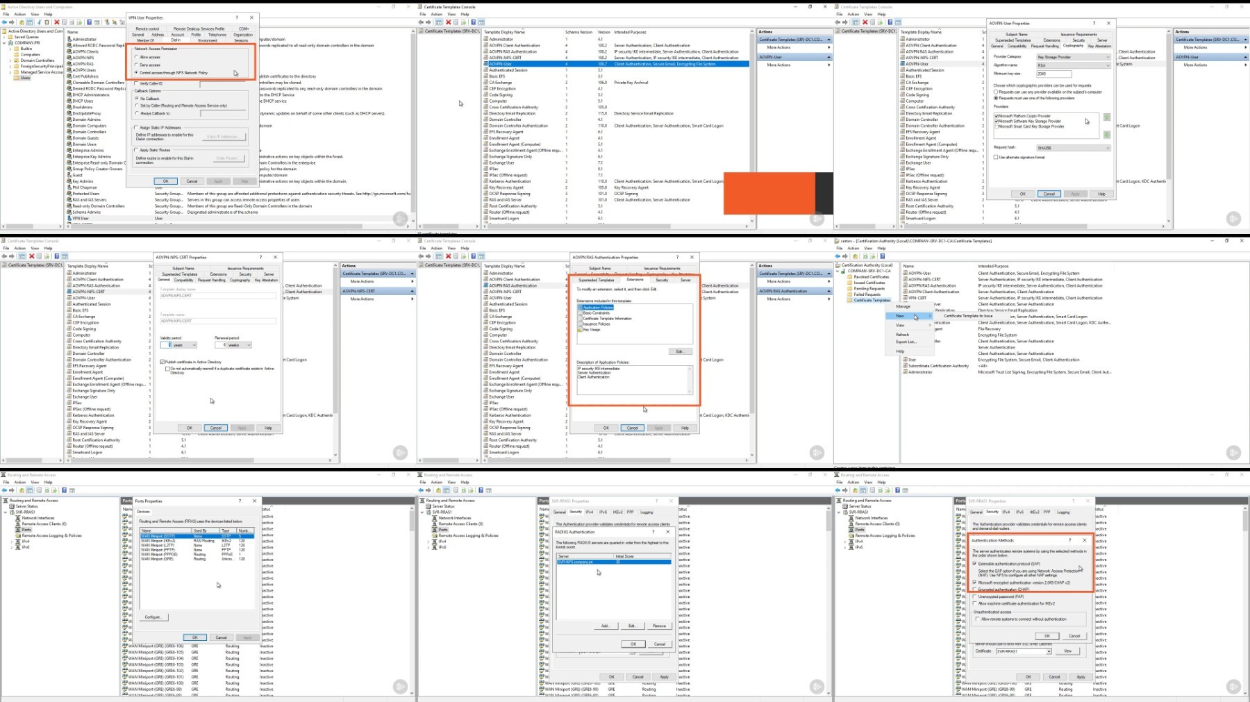
Task: Open Algorithm name dropdown in AOVPN-User Properties
Action: (x=1073, y=65)
